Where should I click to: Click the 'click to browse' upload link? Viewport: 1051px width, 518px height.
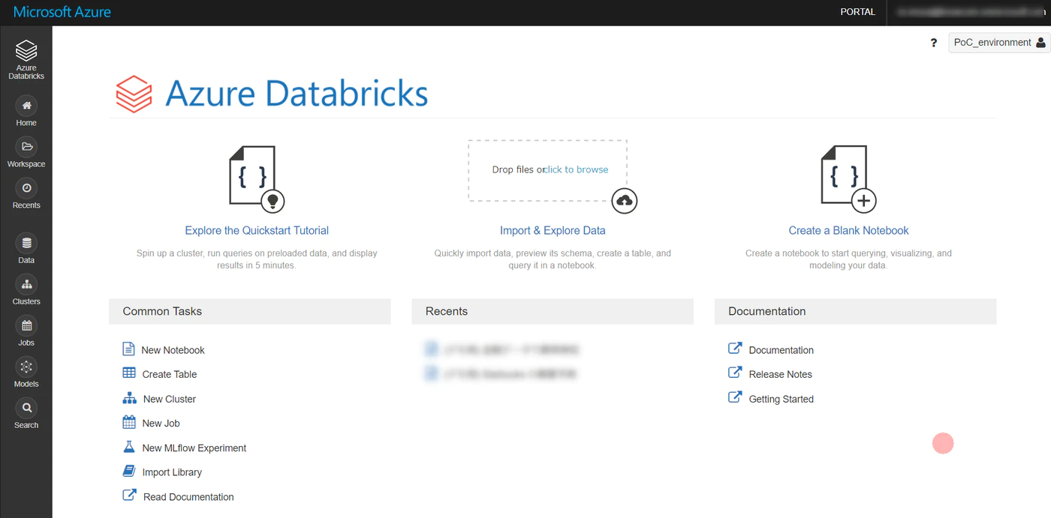click(577, 169)
